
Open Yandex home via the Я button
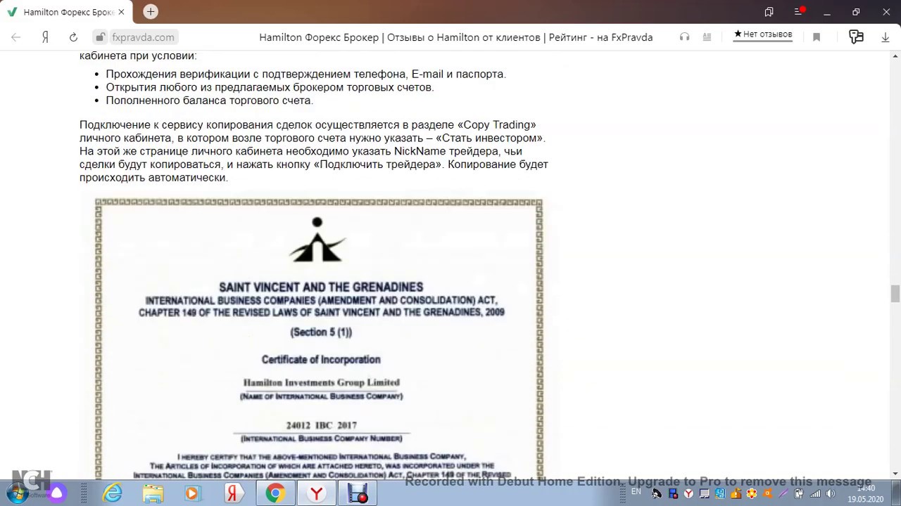pos(45,37)
